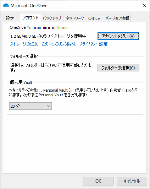Viewport: 150px width, 189px height.
Task: Click the OneDrive cloud icon in title bar
Action: tap(6, 5)
